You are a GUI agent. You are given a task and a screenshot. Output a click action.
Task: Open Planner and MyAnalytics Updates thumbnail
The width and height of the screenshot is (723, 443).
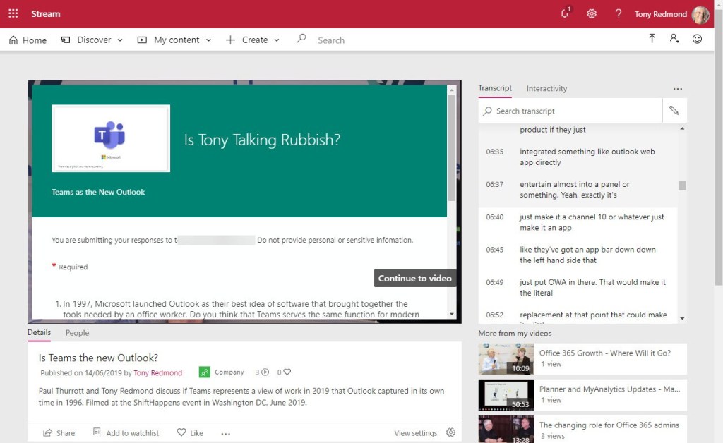tap(506, 395)
